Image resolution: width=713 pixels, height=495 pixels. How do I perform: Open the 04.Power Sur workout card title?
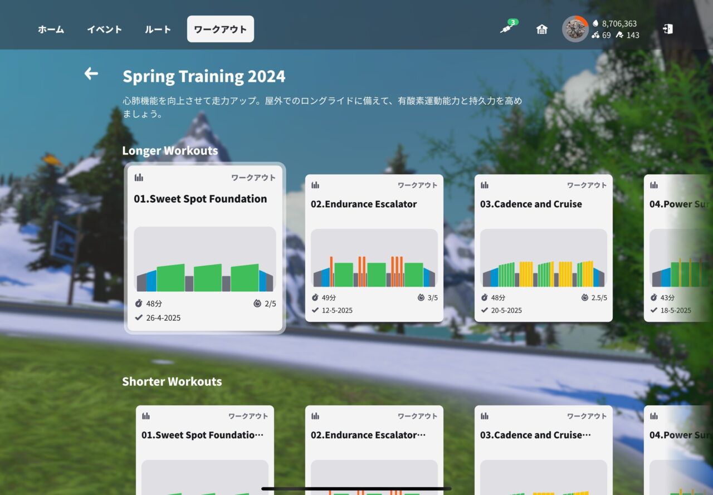click(x=680, y=204)
